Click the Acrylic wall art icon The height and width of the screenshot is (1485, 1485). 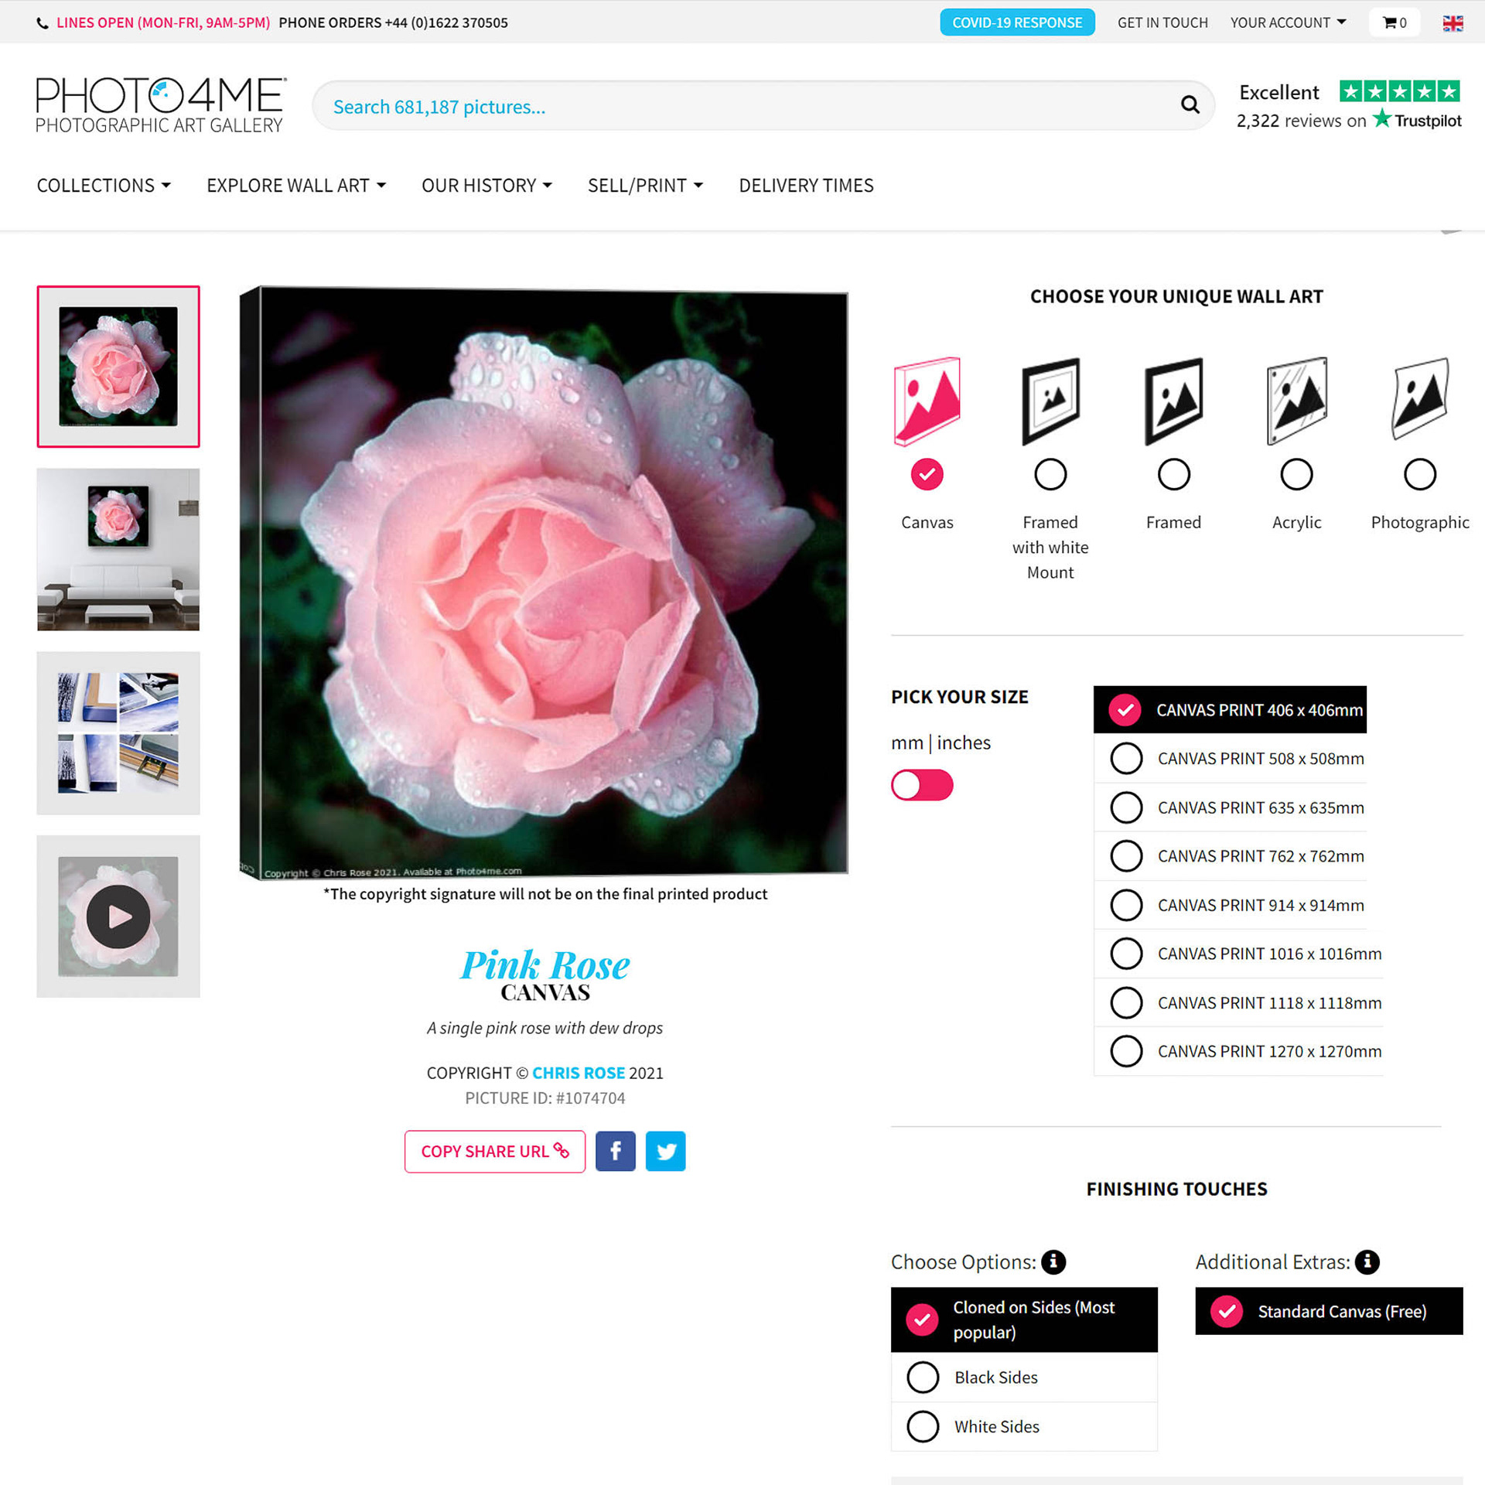(1297, 401)
